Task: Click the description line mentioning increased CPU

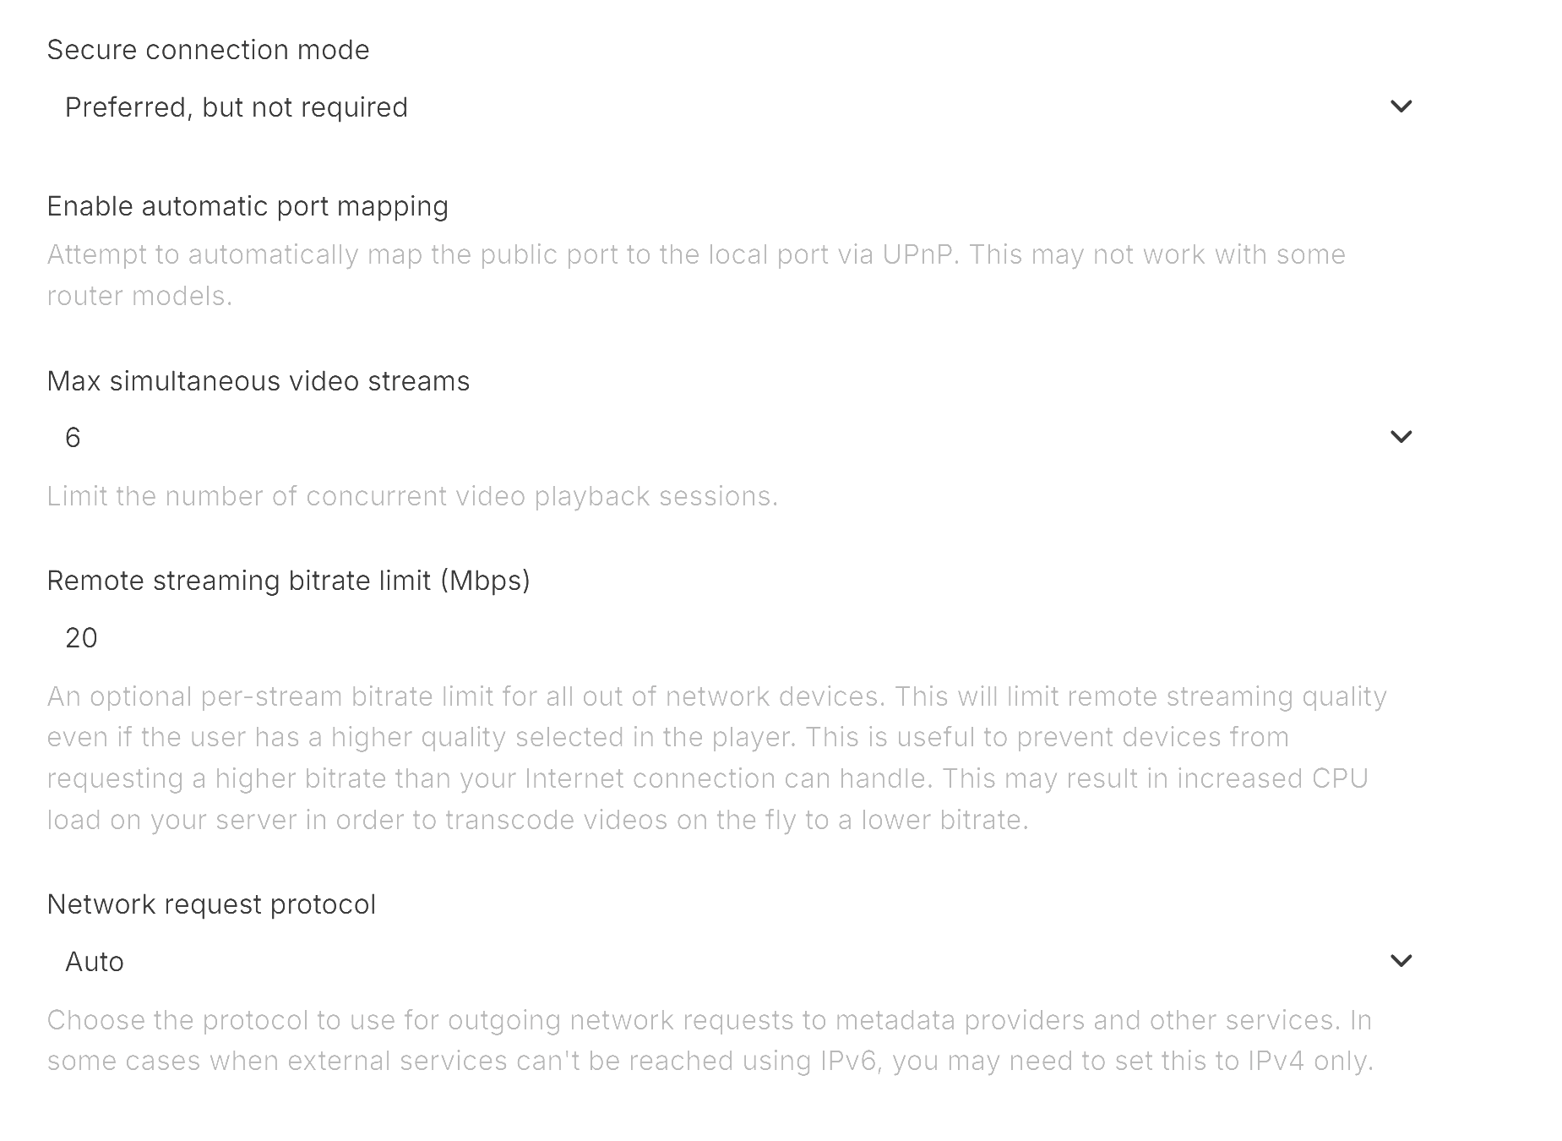Action: click(707, 778)
